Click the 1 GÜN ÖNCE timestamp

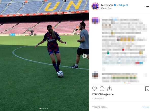coord(98,99)
